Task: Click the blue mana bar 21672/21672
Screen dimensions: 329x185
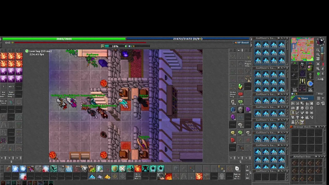Action: point(188,39)
